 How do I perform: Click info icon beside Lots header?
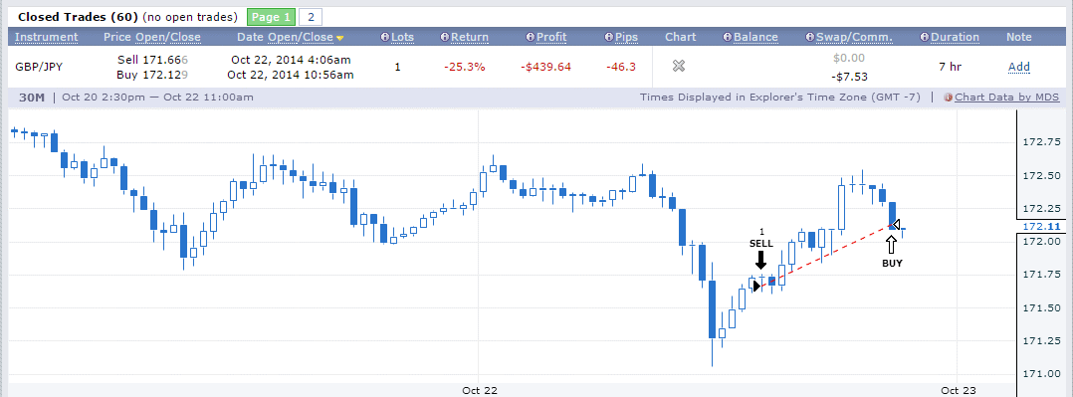[384, 38]
